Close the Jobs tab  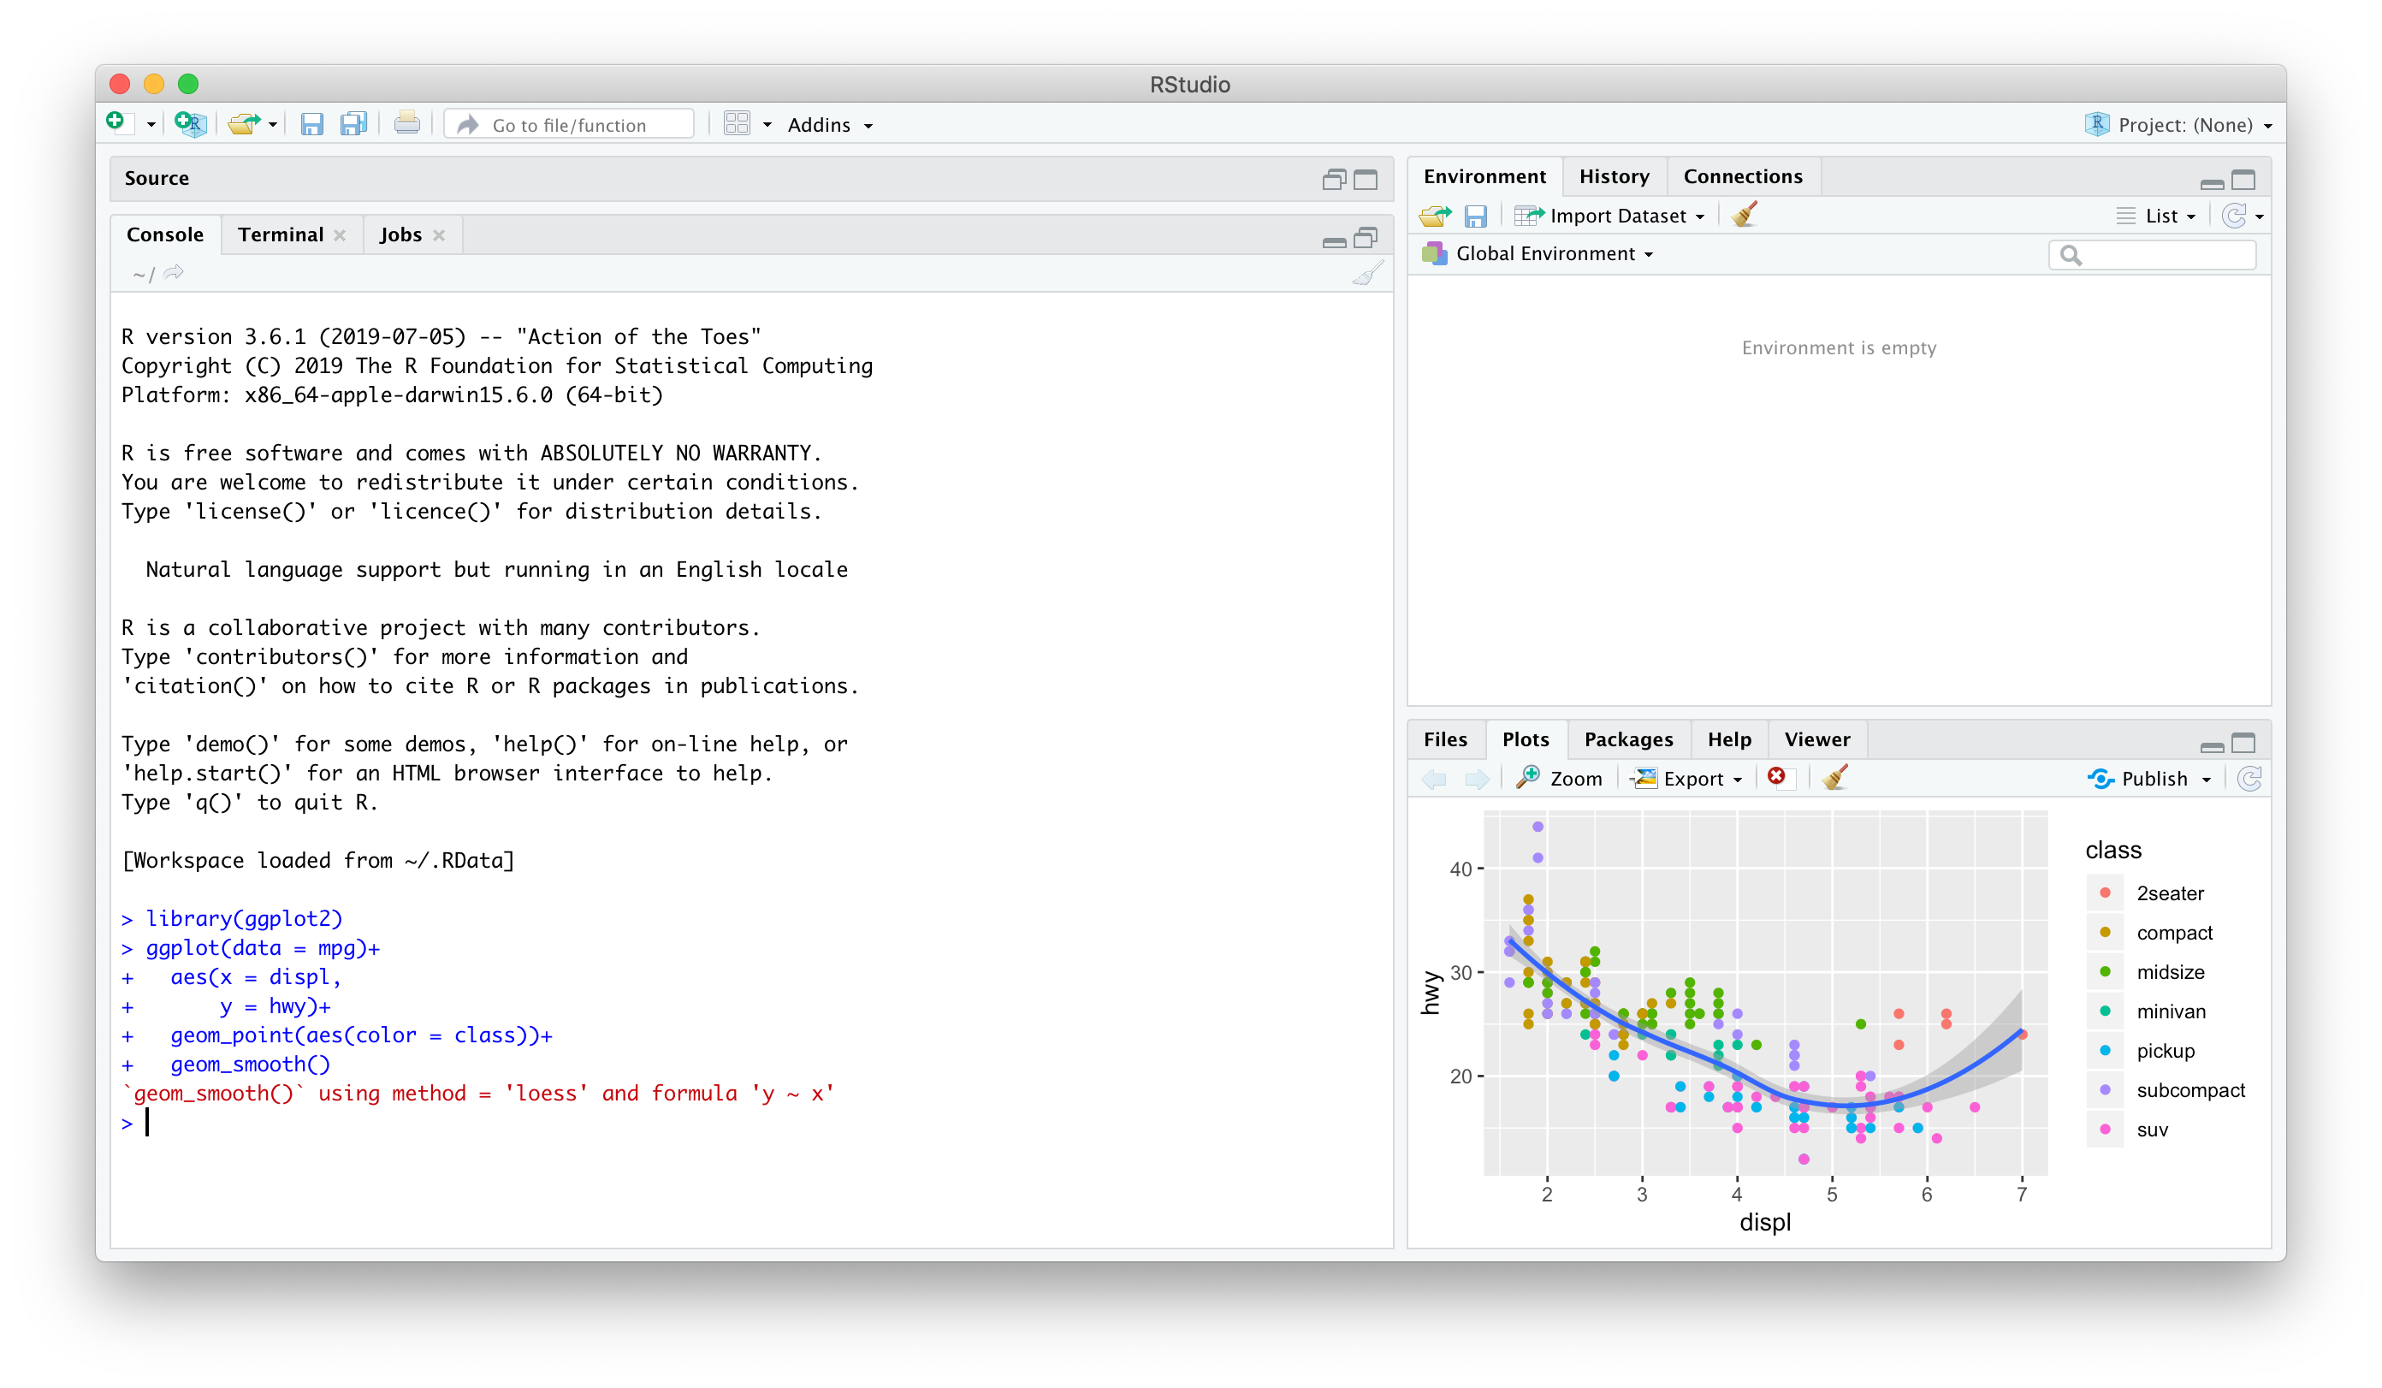coord(439,235)
